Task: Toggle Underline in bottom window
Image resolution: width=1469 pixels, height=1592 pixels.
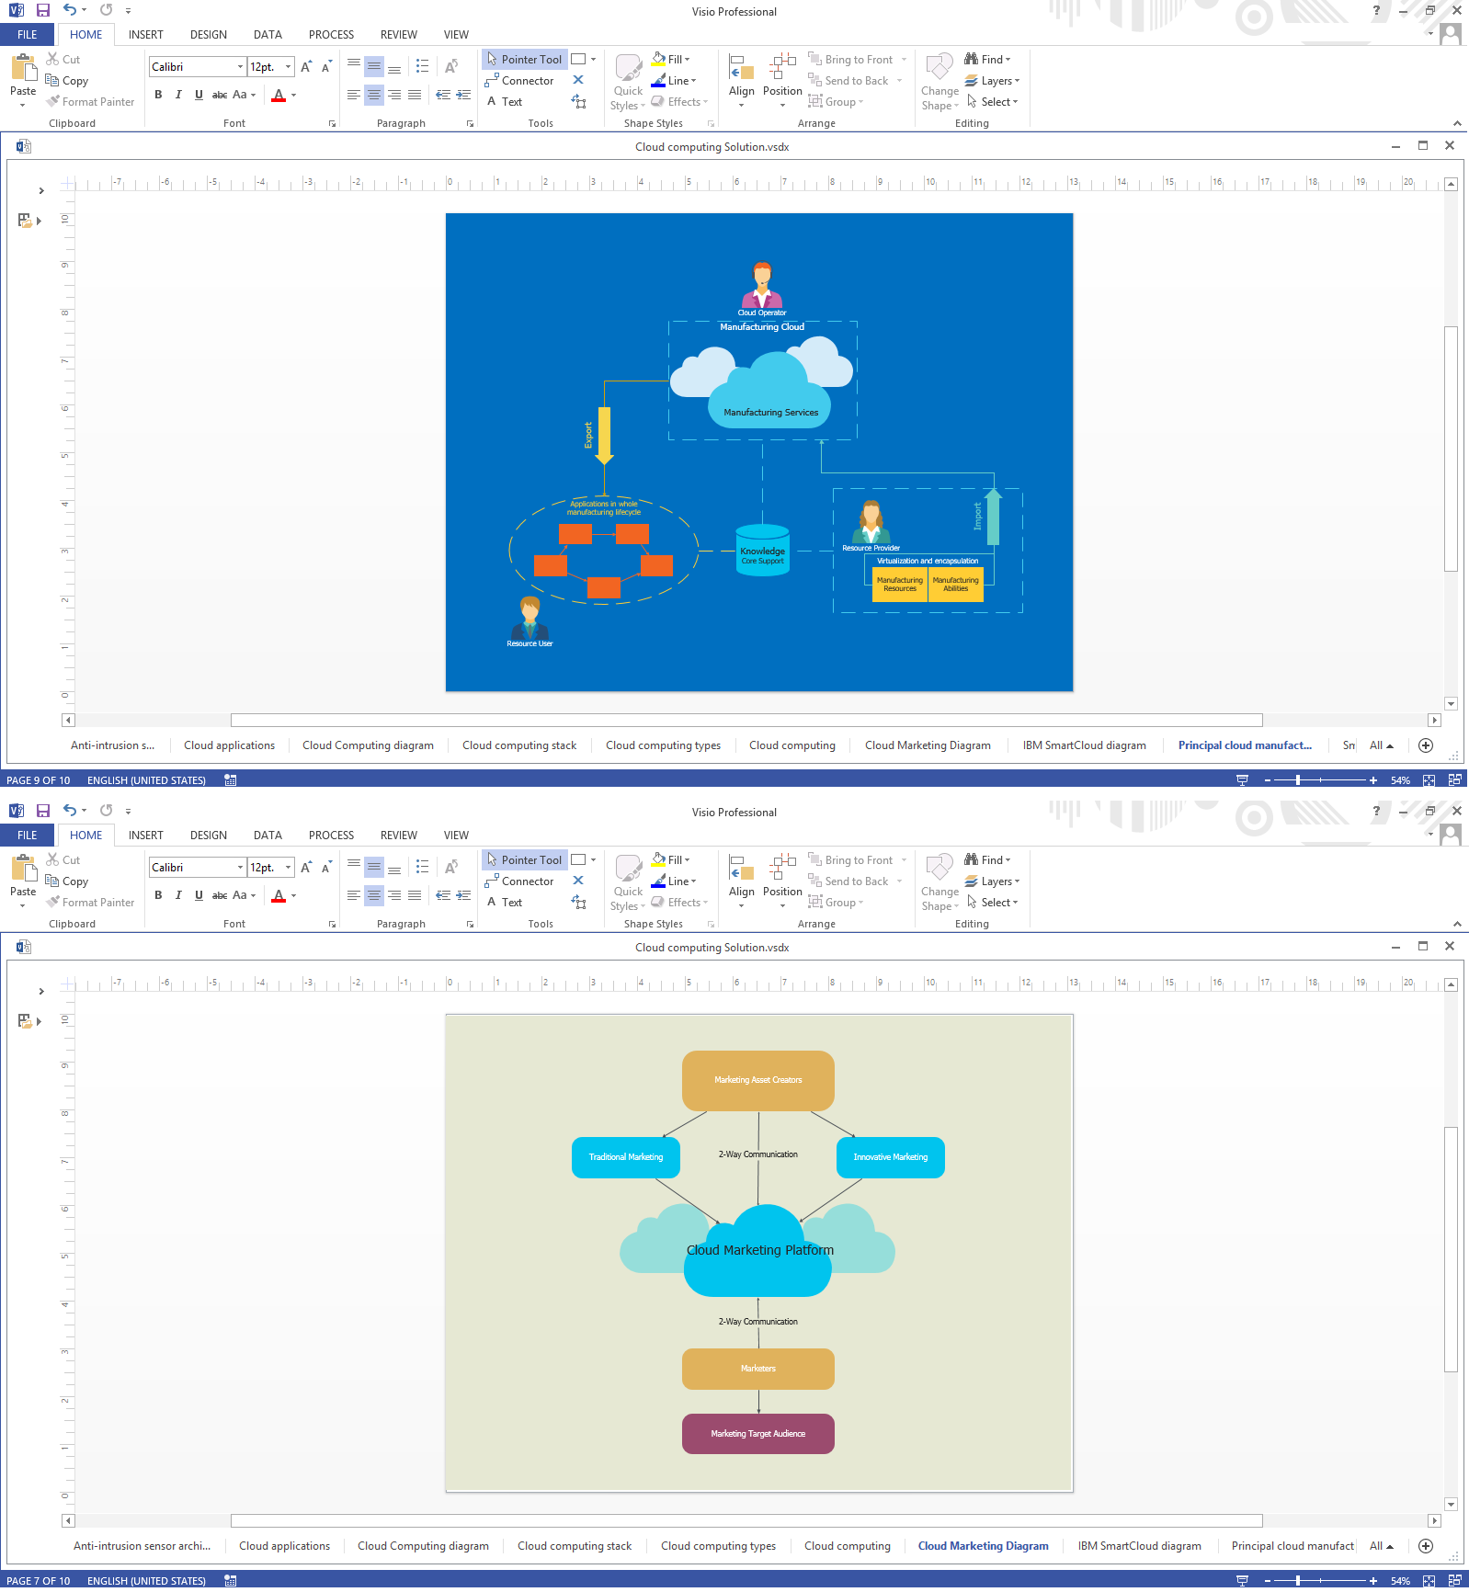Action: tap(199, 895)
